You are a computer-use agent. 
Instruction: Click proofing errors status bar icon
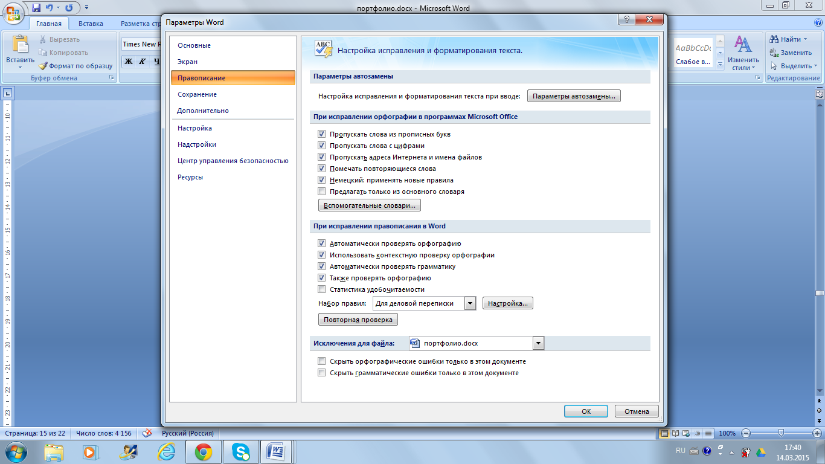tap(147, 433)
